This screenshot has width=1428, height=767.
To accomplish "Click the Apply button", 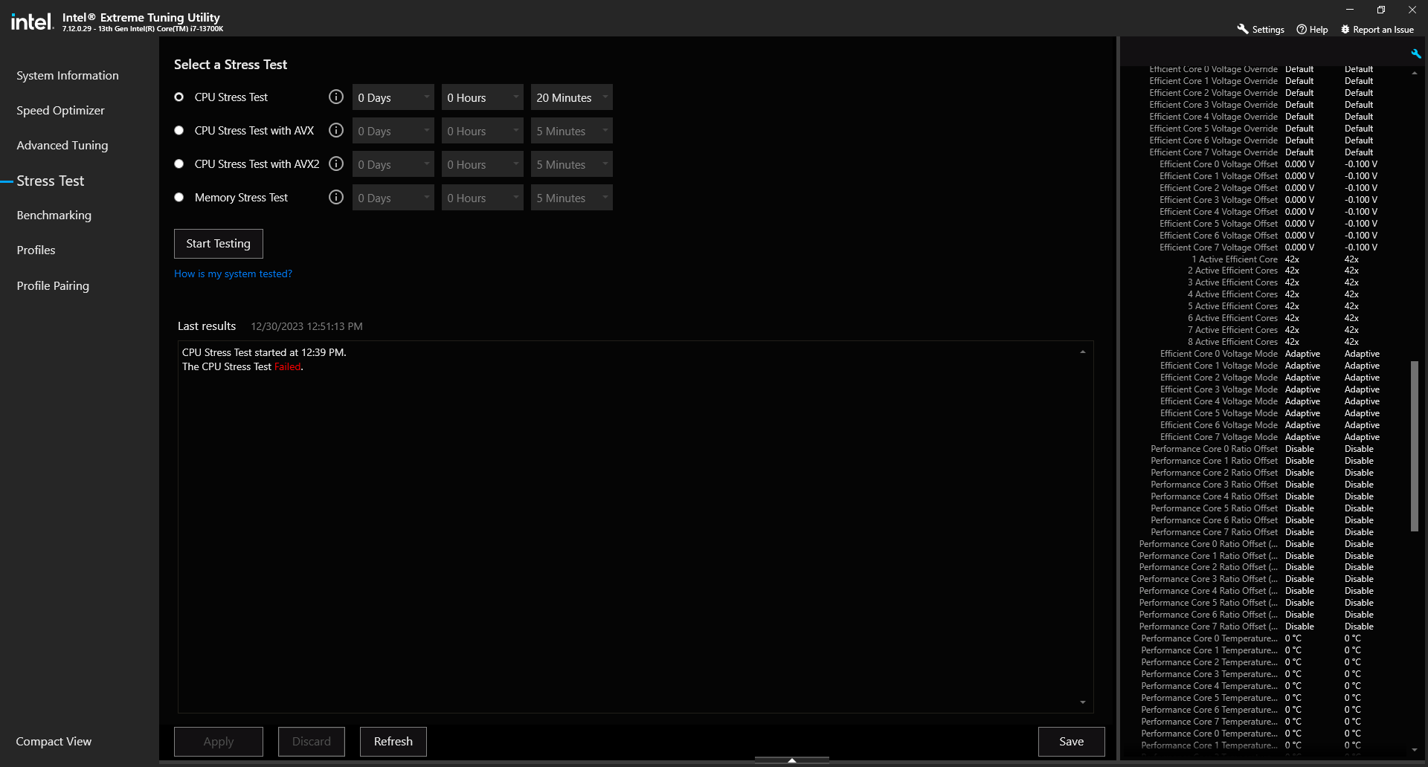I will pos(219,742).
